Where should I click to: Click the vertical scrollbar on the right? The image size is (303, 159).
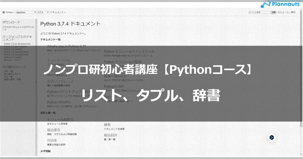[301, 76]
